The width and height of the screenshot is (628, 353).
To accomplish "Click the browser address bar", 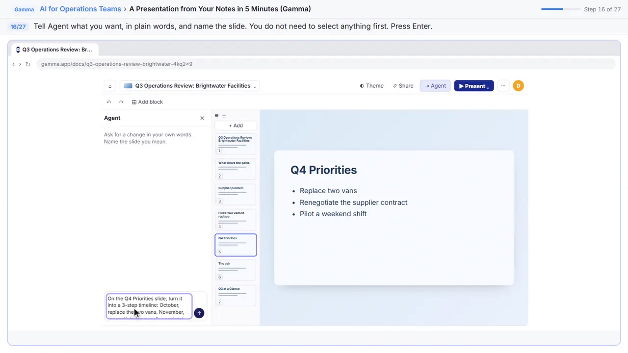I will click(x=325, y=64).
